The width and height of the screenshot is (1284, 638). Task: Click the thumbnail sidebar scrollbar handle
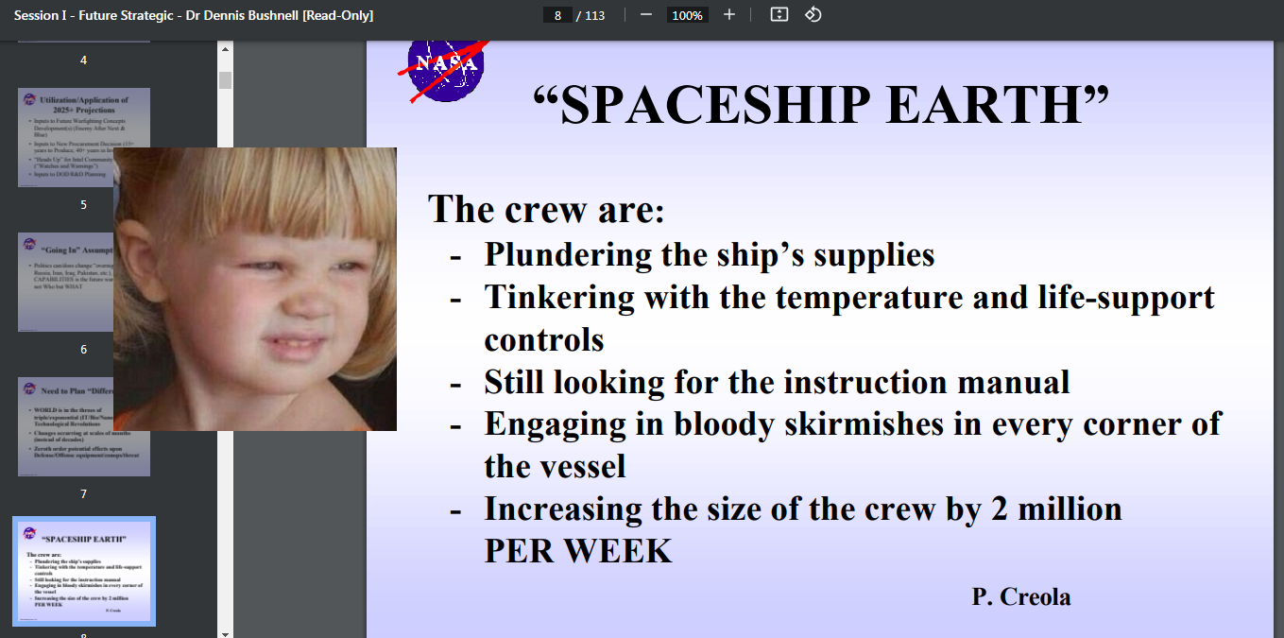[225, 80]
